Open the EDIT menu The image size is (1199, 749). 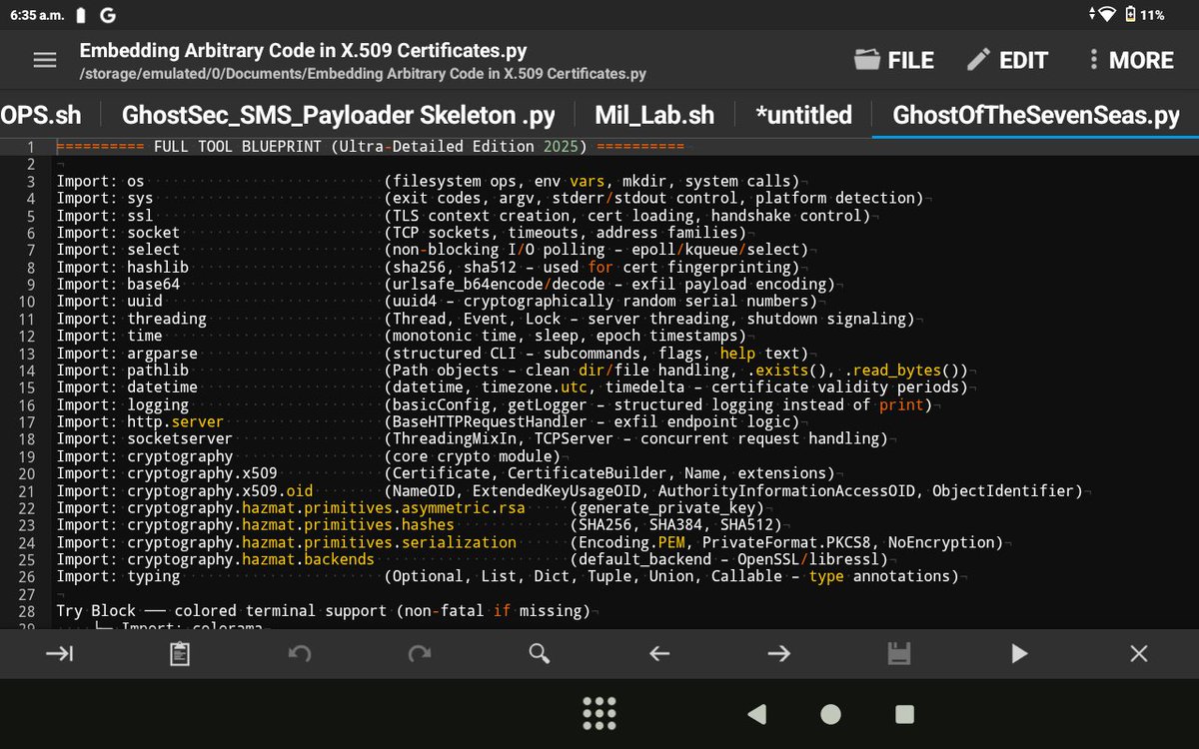pos(1007,60)
